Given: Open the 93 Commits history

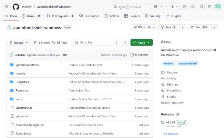Looking at the screenshot, I should [x=139, y=55].
